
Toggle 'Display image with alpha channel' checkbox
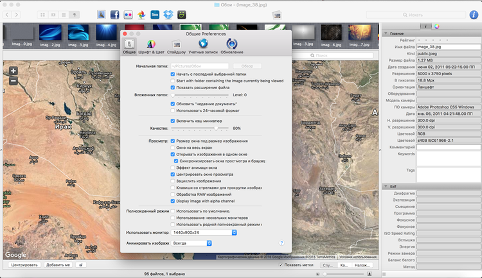(x=173, y=201)
